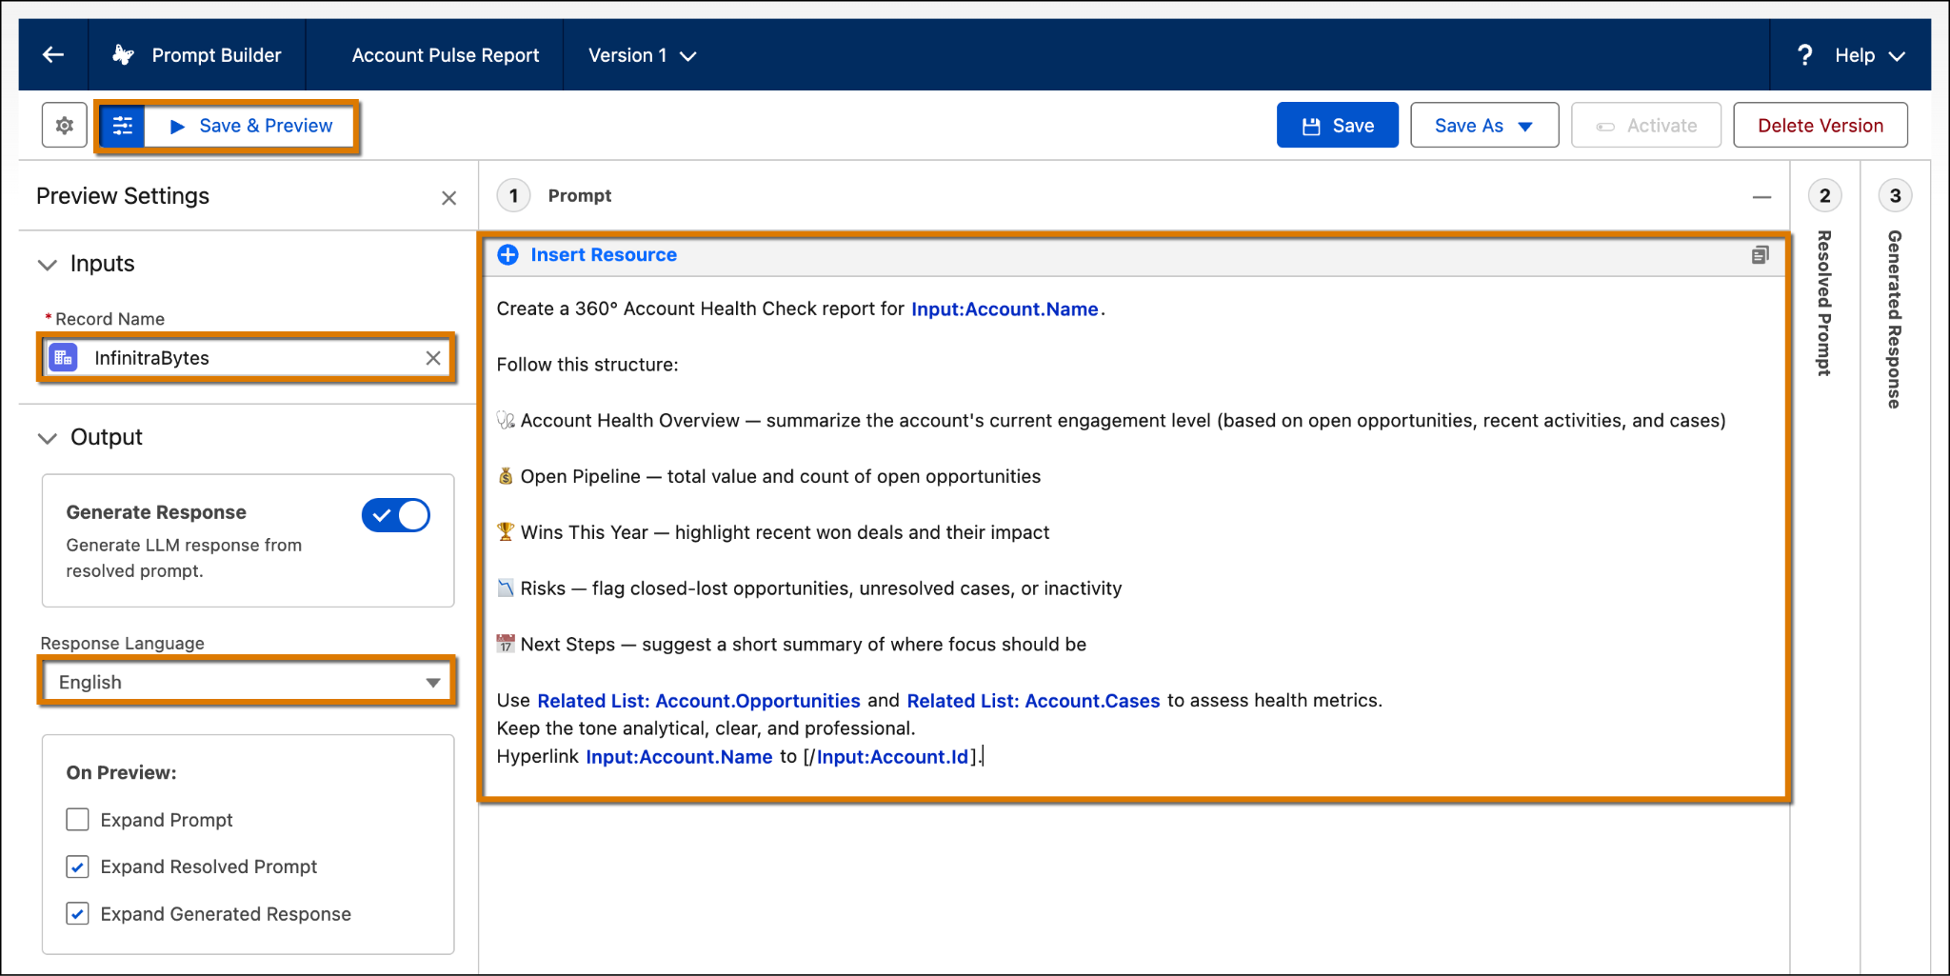Click the Account Pulse Report title
The width and height of the screenshot is (1950, 976).
(446, 55)
